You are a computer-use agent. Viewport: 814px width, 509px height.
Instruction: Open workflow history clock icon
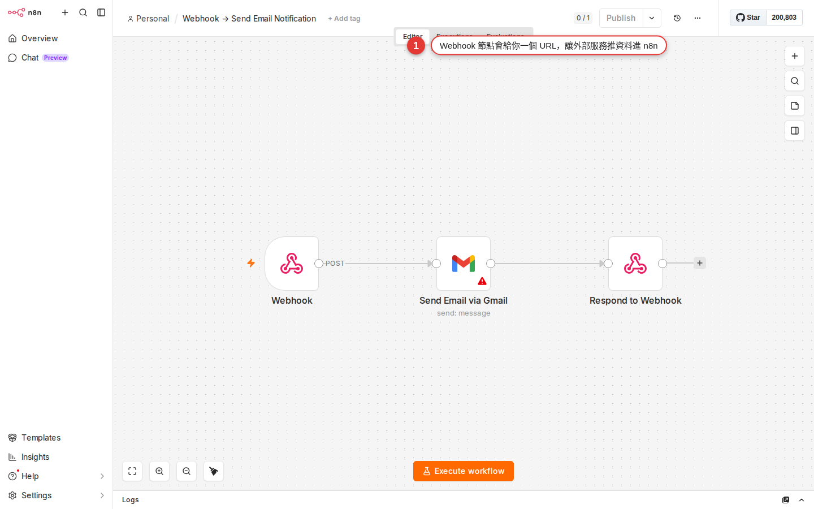(677, 18)
